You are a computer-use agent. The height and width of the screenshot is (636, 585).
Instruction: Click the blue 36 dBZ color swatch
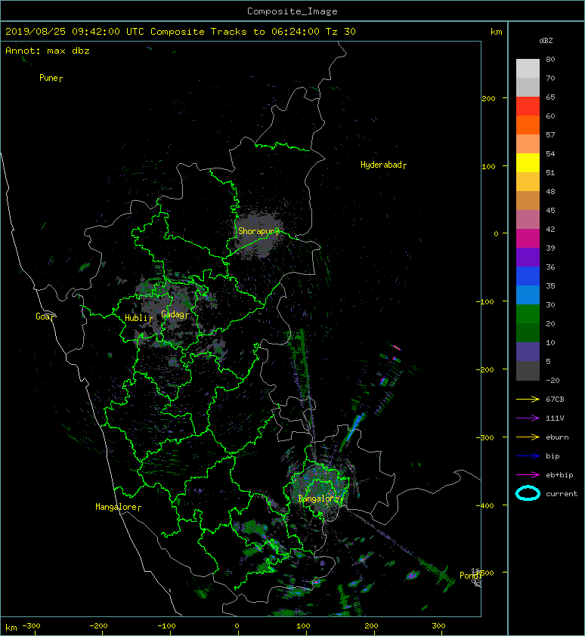[528, 276]
